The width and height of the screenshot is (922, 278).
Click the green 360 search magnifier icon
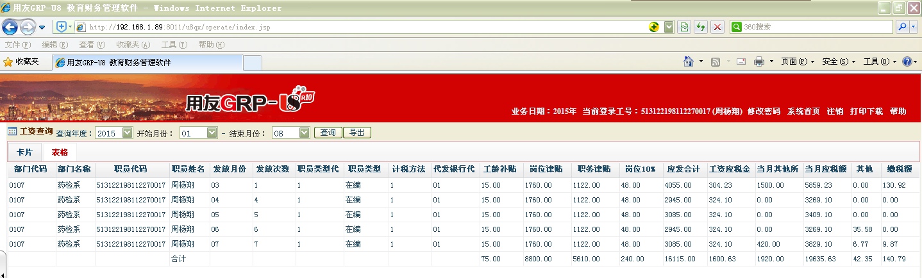[x=737, y=27]
